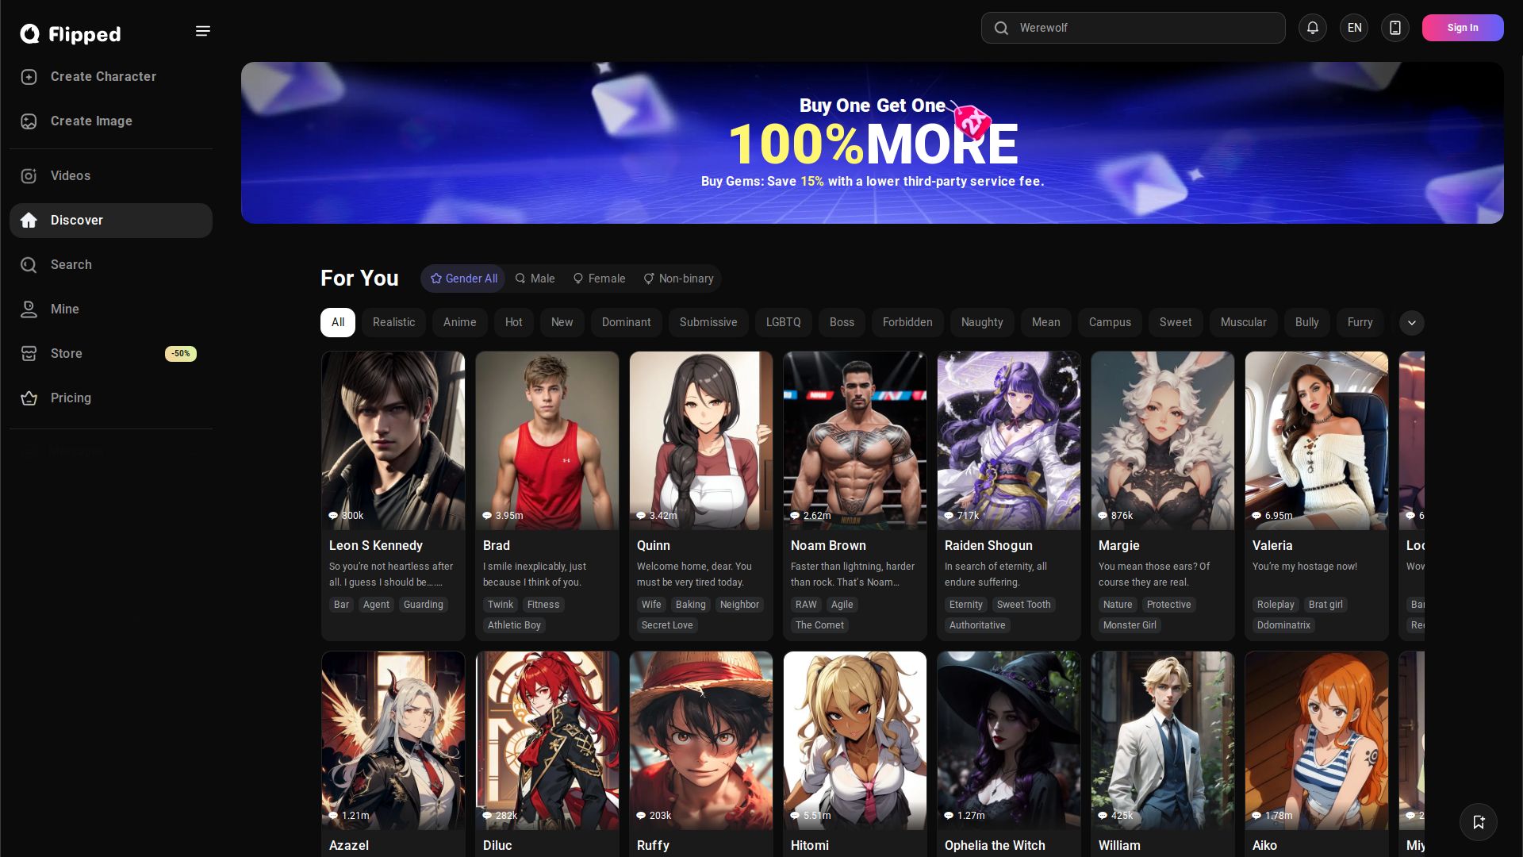Click the Sign In button
The width and height of the screenshot is (1523, 857).
(x=1463, y=28)
